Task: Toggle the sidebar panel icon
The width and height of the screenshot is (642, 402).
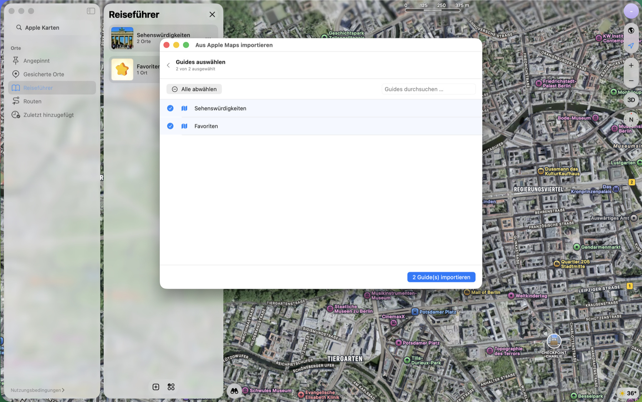Action: (x=91, y=11)
